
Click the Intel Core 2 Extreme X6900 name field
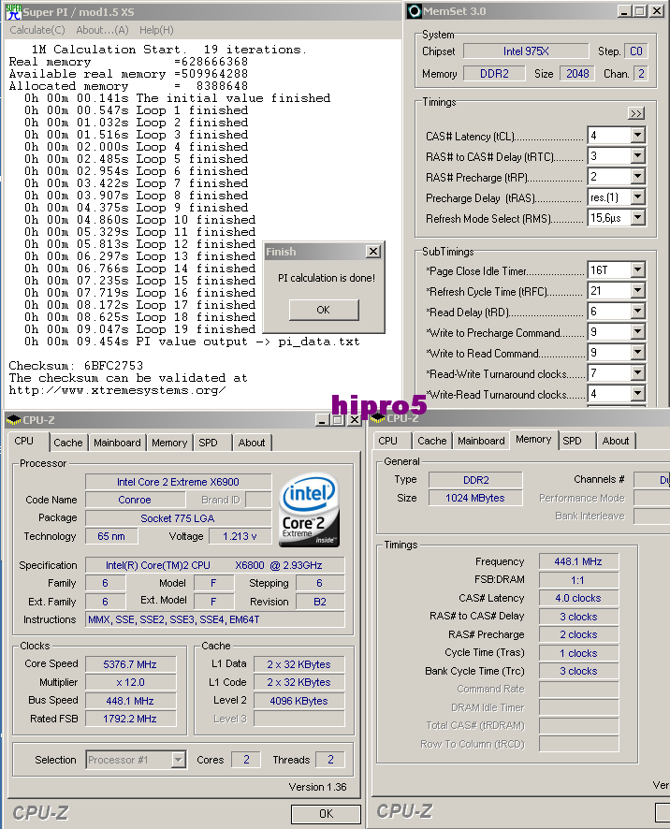pyautogui.click(x=178, y=482)
